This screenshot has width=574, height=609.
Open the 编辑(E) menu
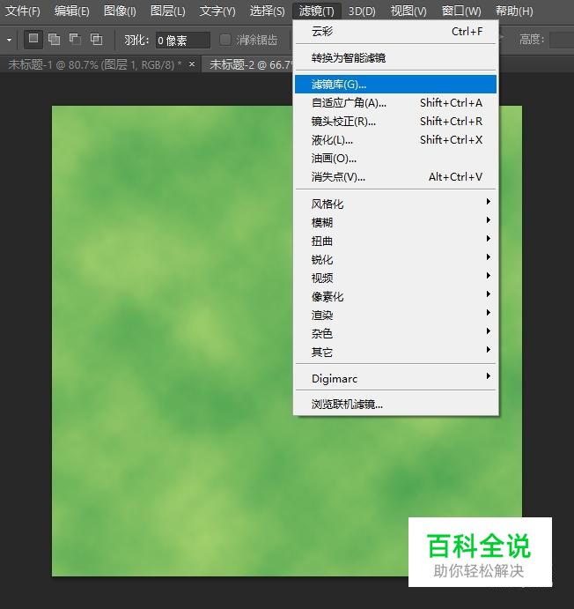[72, 11]
